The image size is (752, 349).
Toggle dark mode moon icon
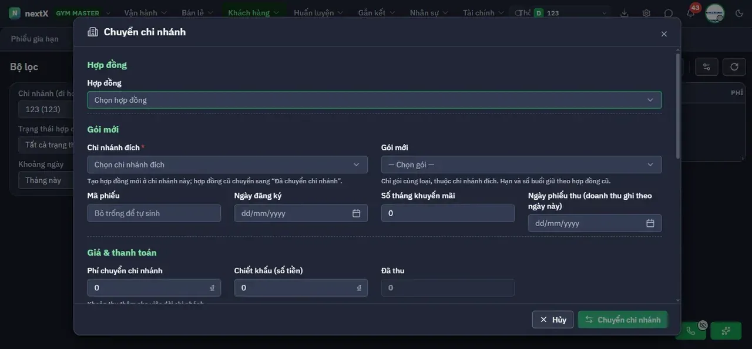739,13
